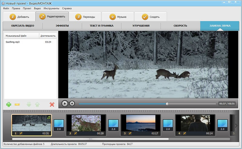Stop the video playback
Image resolution: width=242 pixels, height=149 pixels.
pos(72,103)
